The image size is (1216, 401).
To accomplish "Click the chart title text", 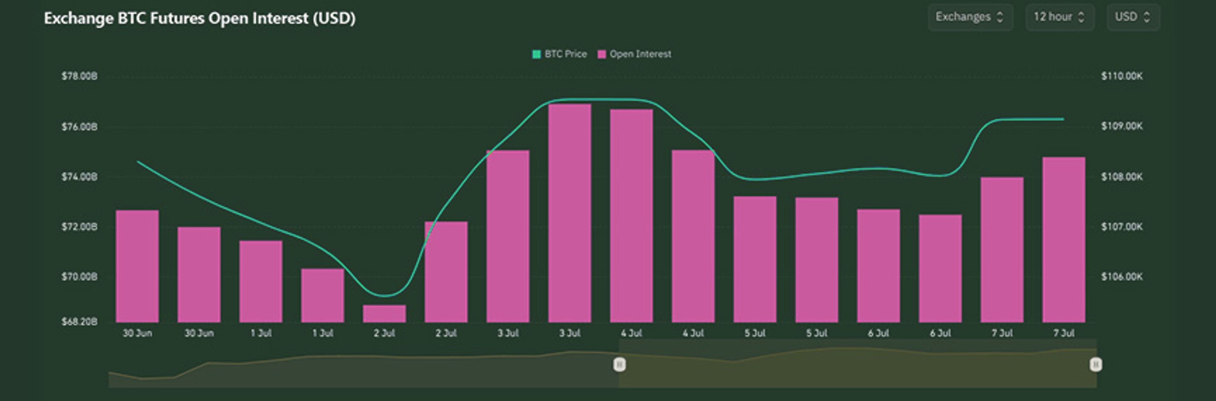I will coord(200,18).
